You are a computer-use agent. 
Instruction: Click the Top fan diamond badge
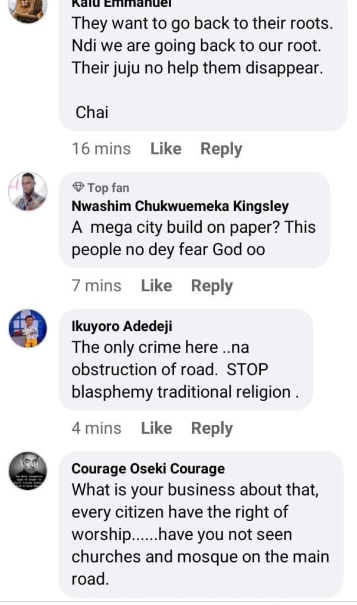pyautogui.click(x=78, y=188)
